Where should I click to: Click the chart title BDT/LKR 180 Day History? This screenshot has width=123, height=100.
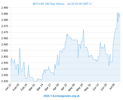[x=48, y=4]
